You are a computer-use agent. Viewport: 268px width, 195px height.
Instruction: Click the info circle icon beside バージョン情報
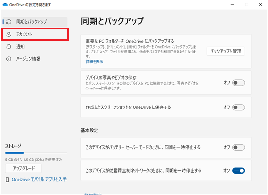[x=9, y=59]
